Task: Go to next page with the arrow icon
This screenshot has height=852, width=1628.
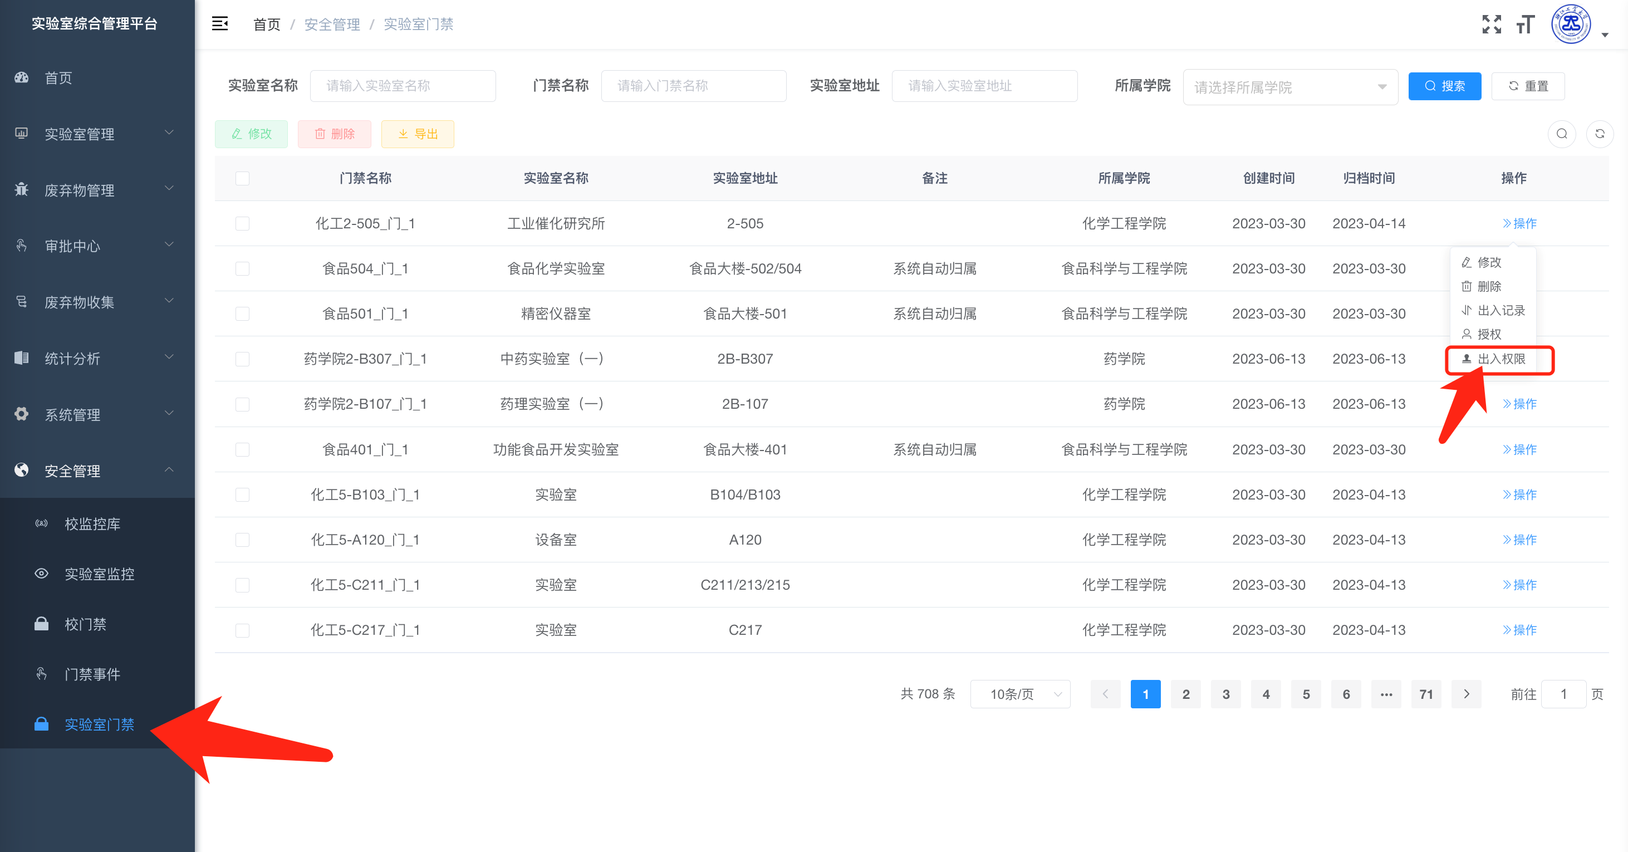Action: 1466,694
